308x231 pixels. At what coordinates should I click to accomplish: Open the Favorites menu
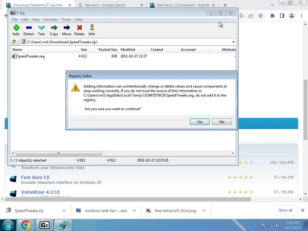point(51,20)
